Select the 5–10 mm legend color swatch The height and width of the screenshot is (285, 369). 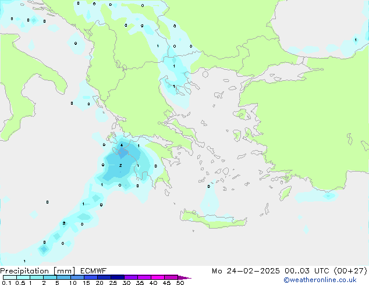[x=63, y=277]
